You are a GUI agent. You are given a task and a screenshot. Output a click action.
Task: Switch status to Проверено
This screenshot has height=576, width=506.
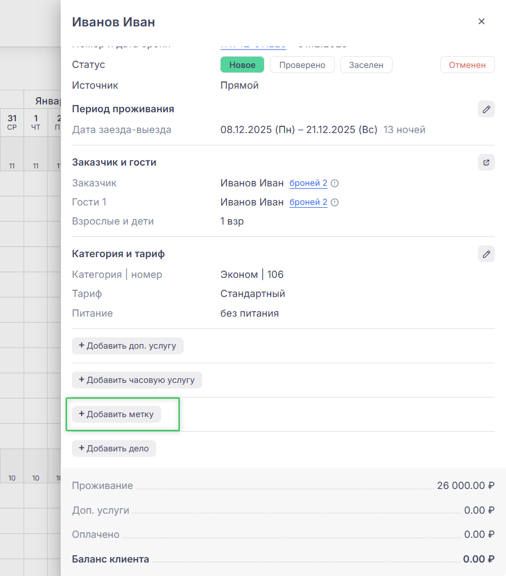pos(302,65)
